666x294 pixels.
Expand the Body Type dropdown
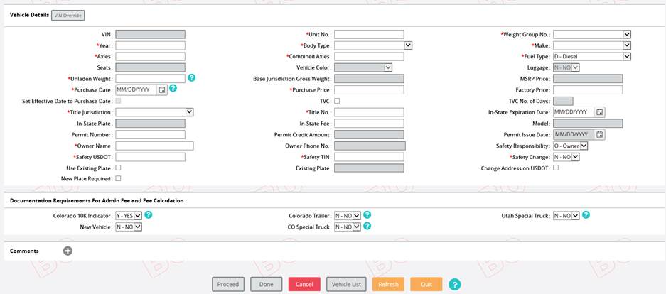(x=372, y=45)
